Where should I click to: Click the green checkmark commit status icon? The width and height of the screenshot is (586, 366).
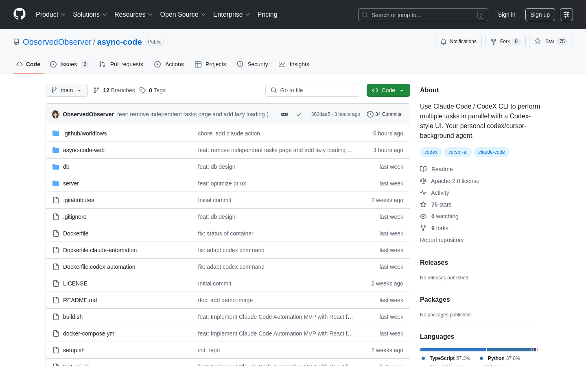[x=299, y=114]
